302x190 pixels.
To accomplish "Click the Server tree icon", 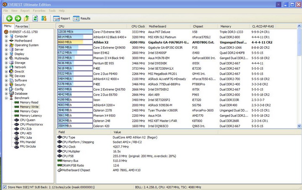I will point(12,49).
